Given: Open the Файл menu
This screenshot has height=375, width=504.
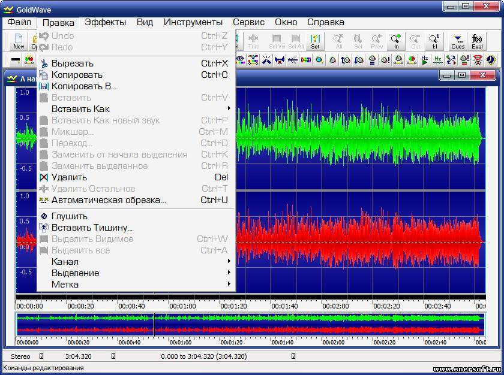Looking at the screenshot, I should (x=19, y=22).
